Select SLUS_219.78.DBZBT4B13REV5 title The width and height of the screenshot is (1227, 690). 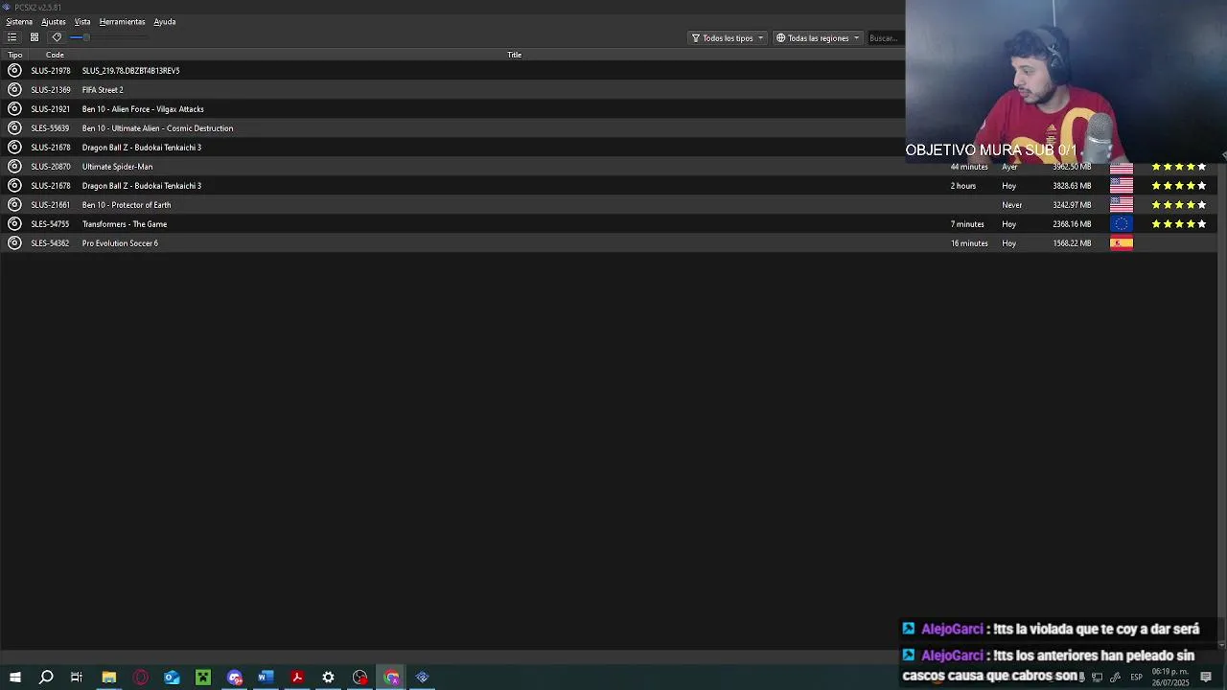(x=130, y=71)
